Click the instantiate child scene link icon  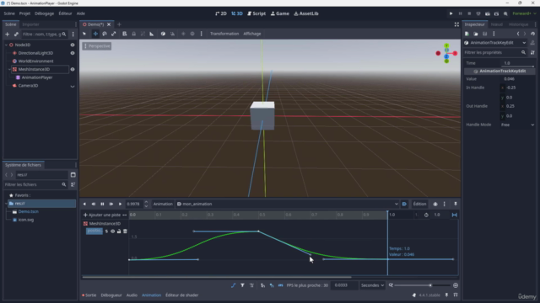[x=16, y=34]
